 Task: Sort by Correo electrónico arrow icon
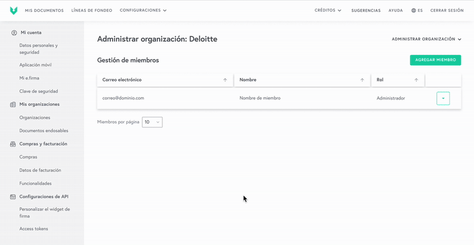pyautogui.click(x=225, y=80)
